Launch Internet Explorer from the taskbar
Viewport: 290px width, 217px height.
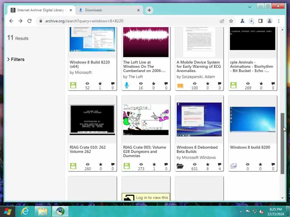[x=25, y=211]
